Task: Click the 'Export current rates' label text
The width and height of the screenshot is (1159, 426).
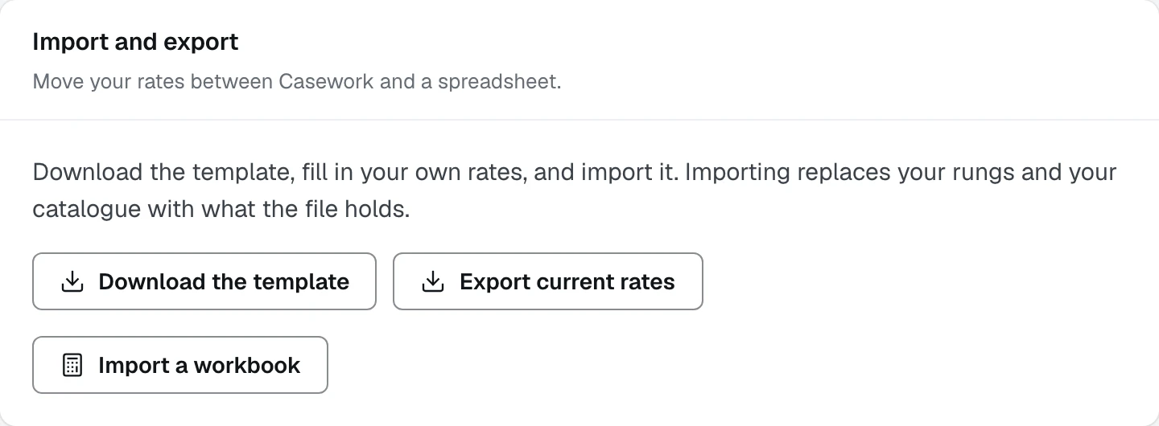Action: coord(567,281)
